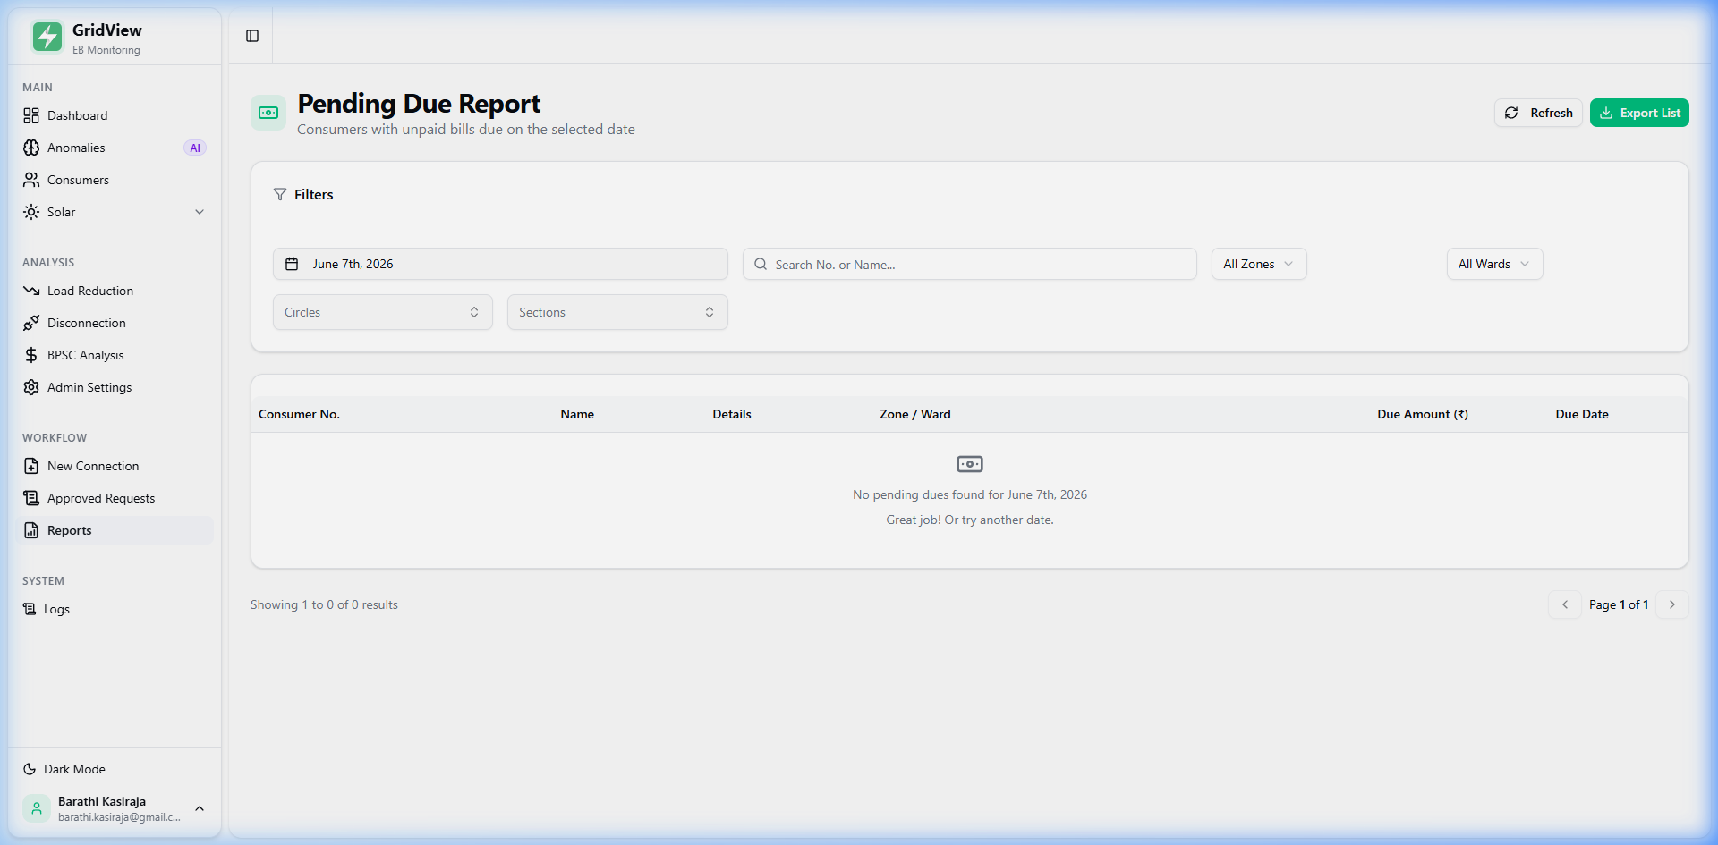Viewport: 1718px width, 845px height.
Task: Open the Sections combo box
Action: click(x=617, y=312)
